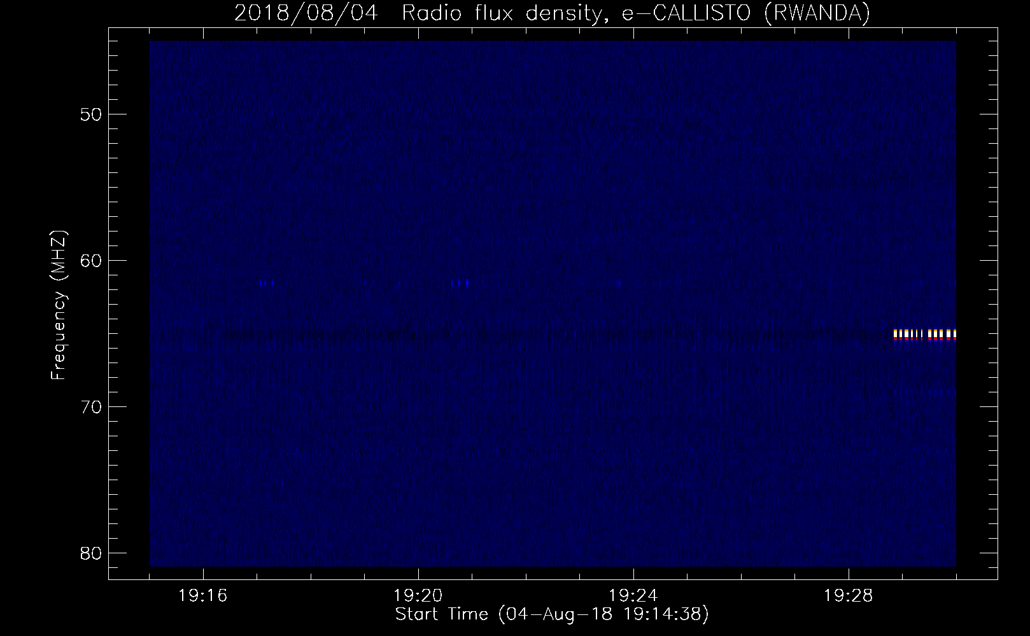The height and width of the screenshot is (636, 1030).
Task: Click the 60 frequency tick label
Action: point(92,261)
